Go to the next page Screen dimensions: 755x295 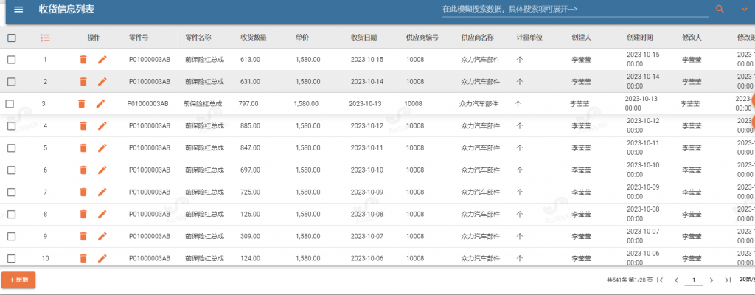(711, 280)
